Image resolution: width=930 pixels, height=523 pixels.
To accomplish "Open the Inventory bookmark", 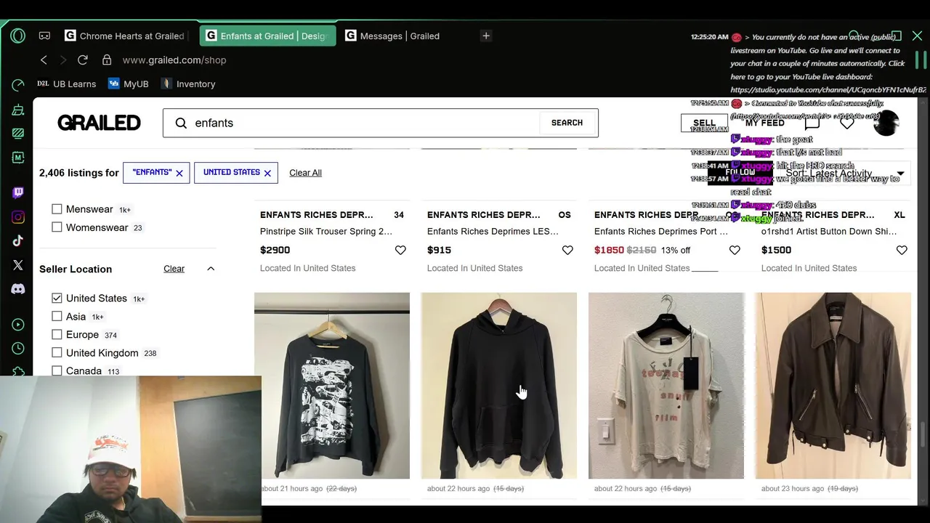I will [189, 84].
